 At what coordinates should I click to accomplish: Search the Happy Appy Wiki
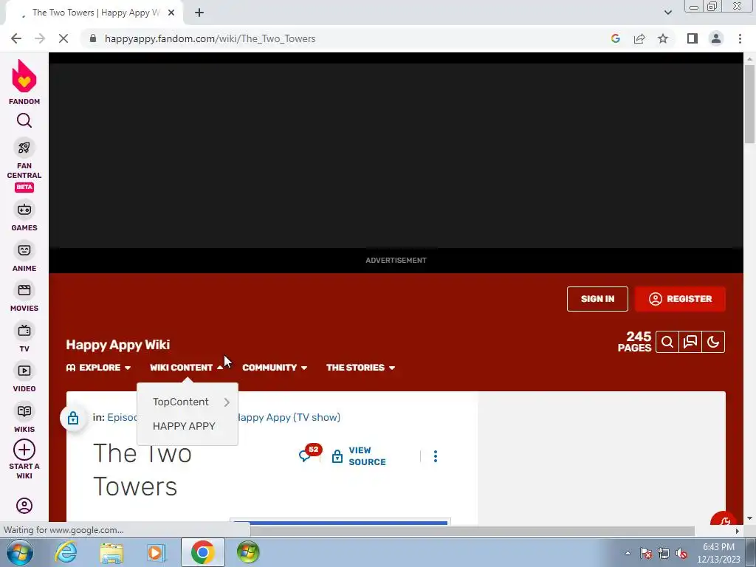667,342
